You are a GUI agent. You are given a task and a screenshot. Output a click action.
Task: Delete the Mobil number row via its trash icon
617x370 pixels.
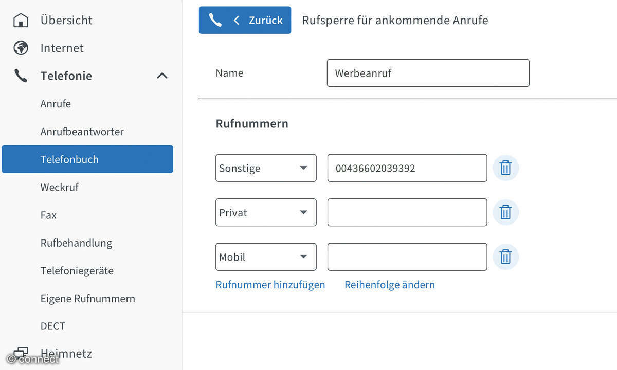(505, 257)
